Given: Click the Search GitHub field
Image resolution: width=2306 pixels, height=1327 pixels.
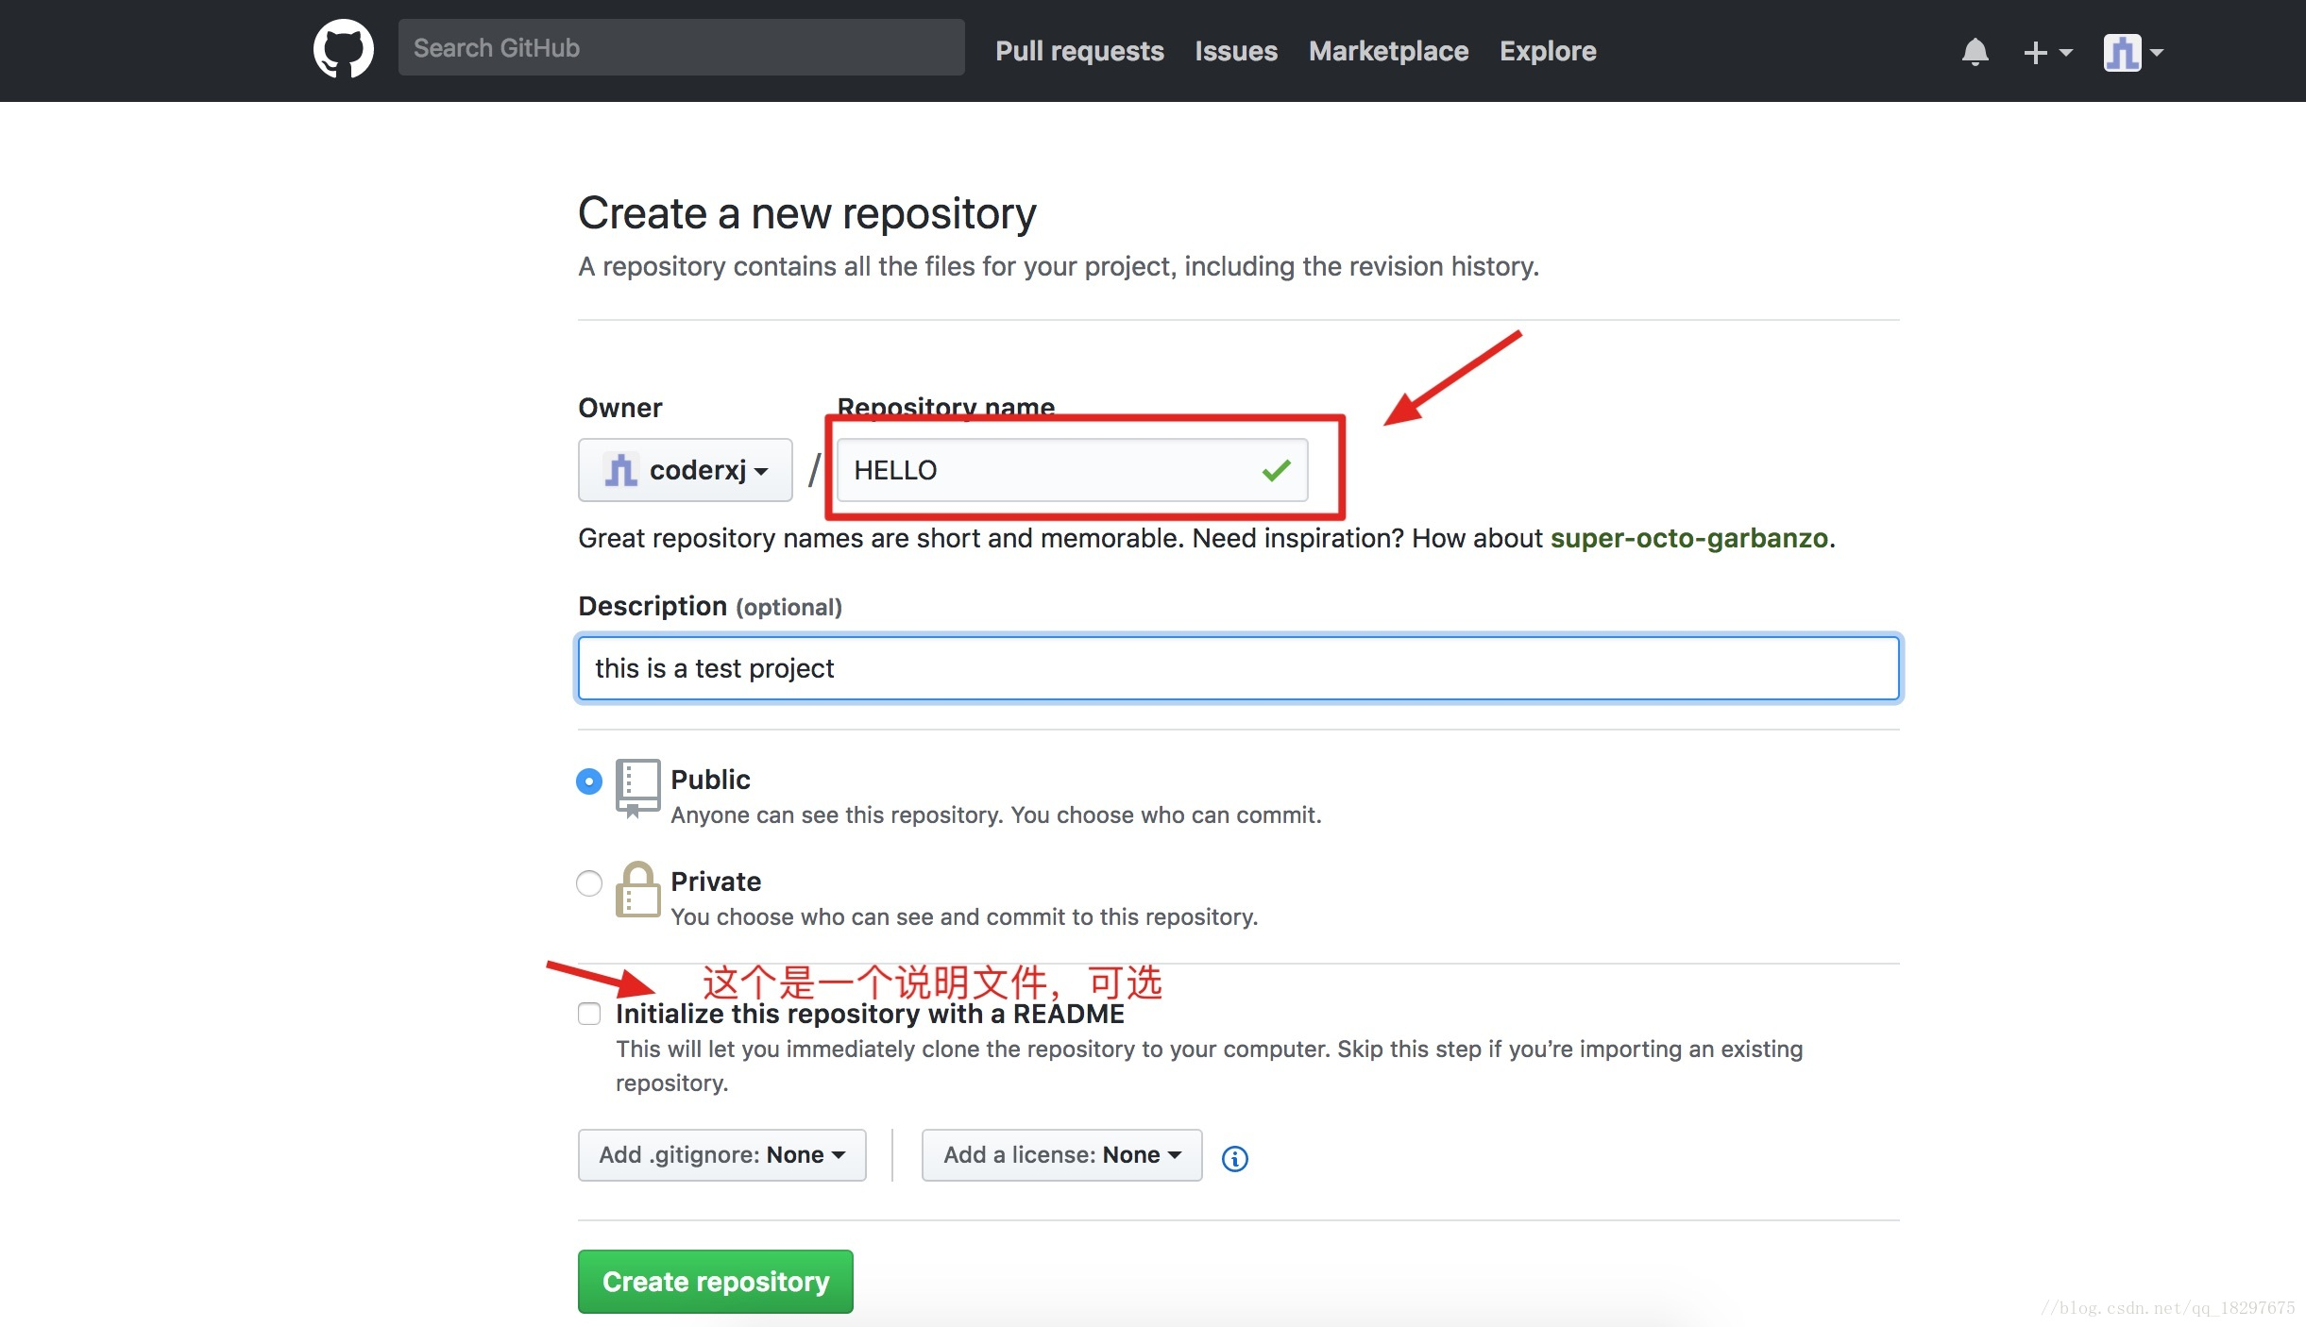Looking at the screenshot, I should (x=681, y=48).
